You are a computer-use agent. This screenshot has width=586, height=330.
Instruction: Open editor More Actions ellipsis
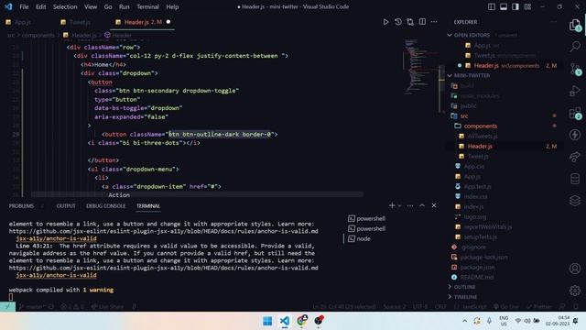click(434, 22)
